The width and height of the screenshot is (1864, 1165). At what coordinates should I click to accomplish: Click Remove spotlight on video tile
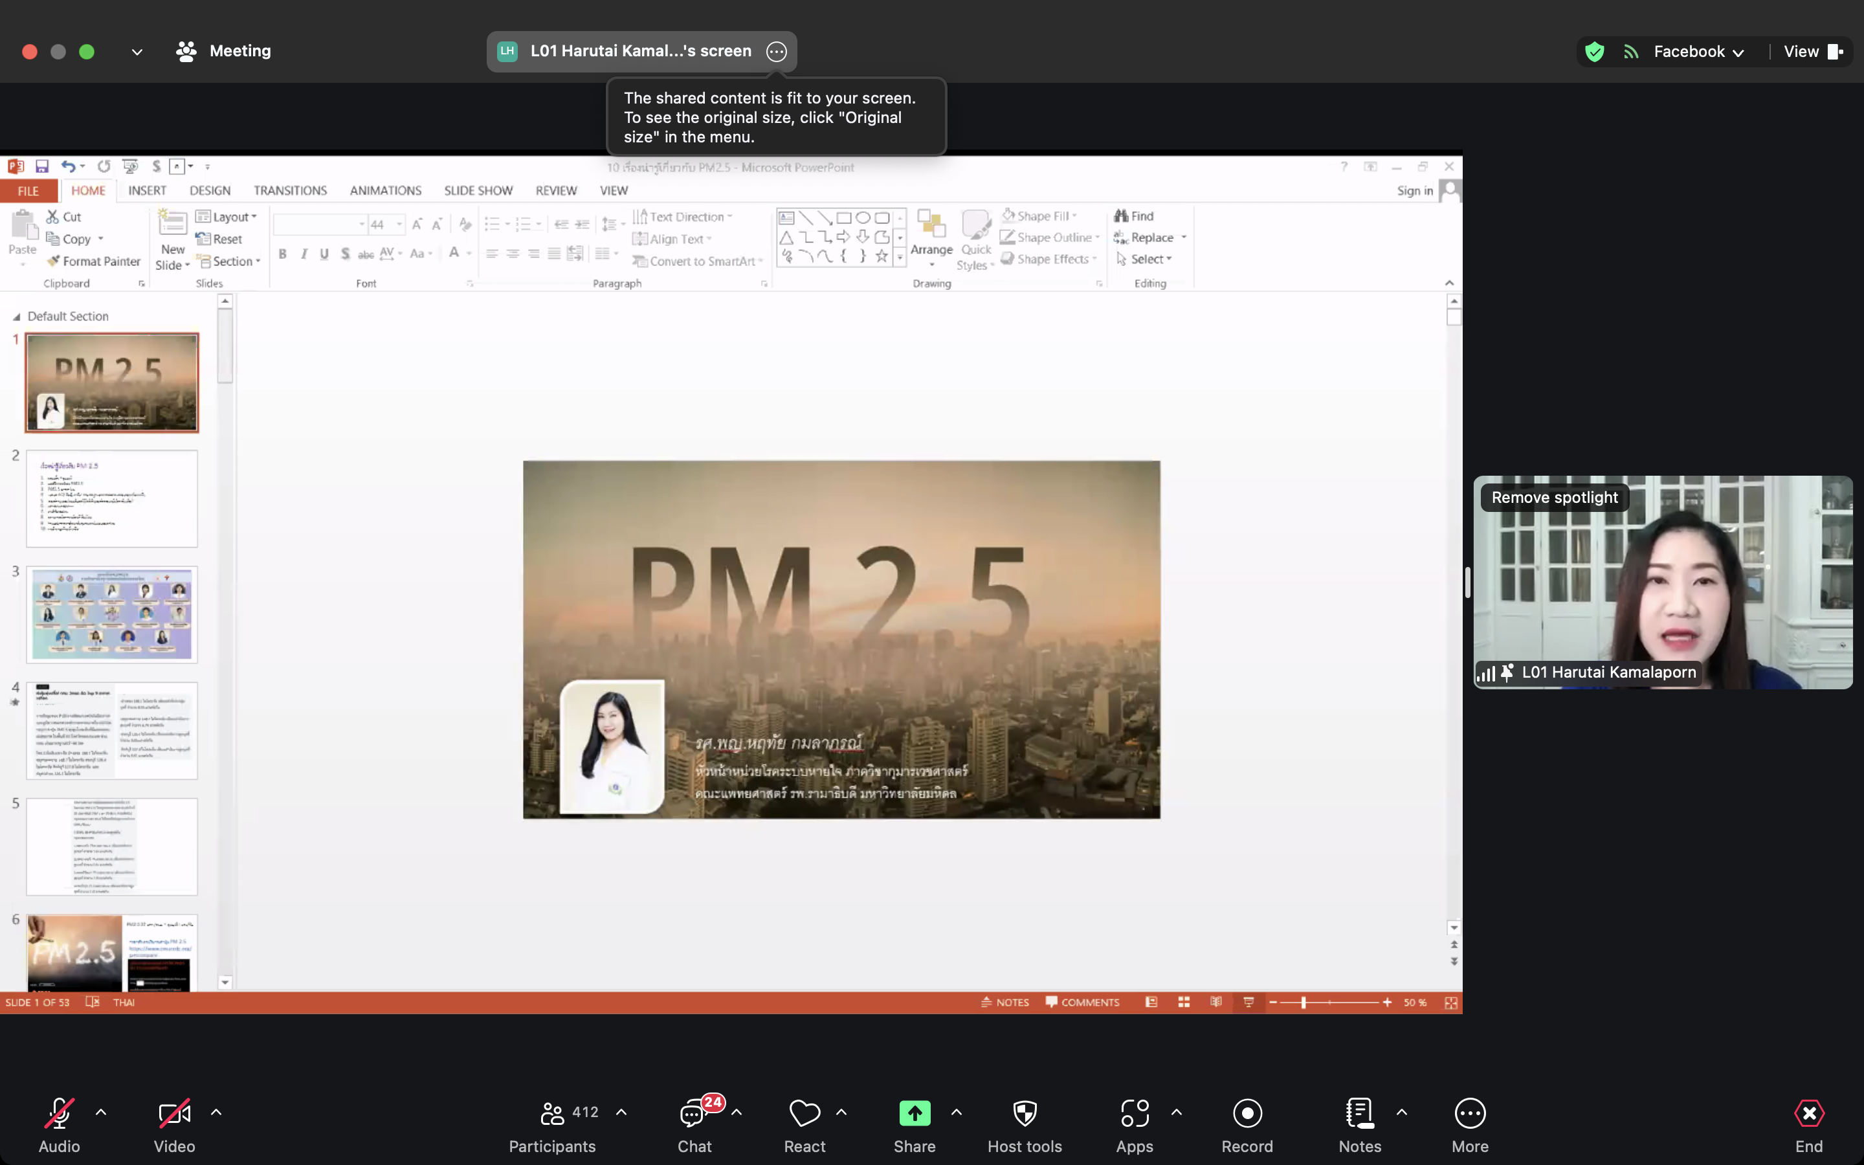1555,498
